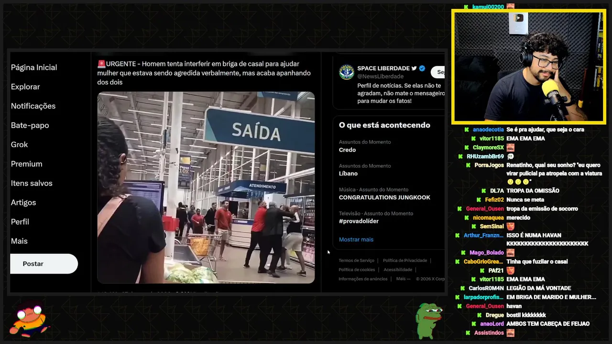Screen dimensions: 612x344
Task: Click the chat message TROPA DA OMISSÃO
Action: click(533, 191)
